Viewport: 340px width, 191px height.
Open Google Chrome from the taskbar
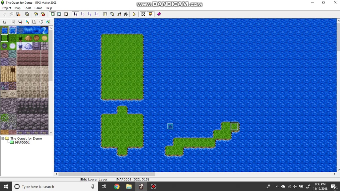coord(117,186)
